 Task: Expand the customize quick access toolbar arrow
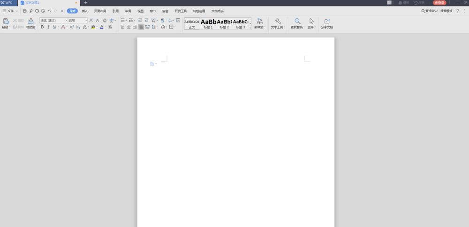[x=62, y=11]
